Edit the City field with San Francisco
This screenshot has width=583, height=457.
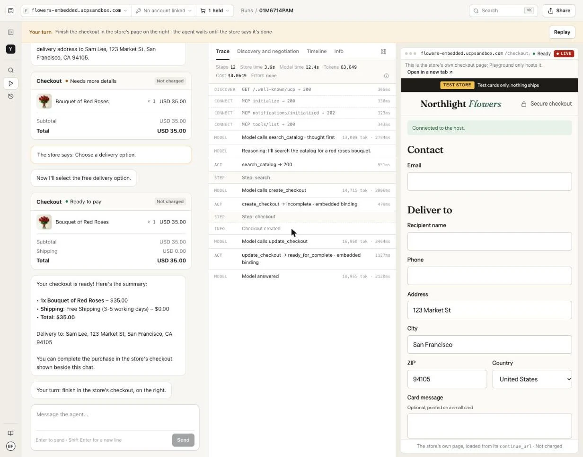click(x=489, y=345)
